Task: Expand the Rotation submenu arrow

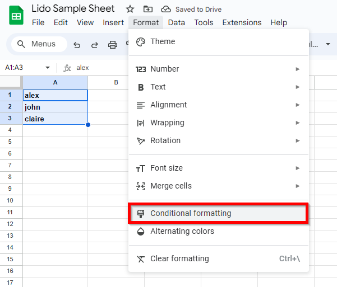Action: tap(297, 141)
